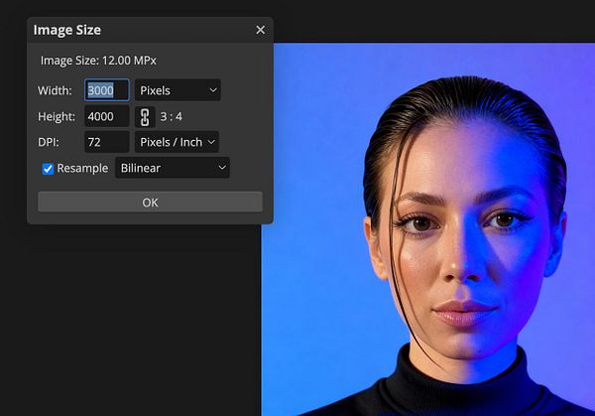This screenshot has width=595, height=416.
Task: Click the Resample label text
Action: pos(82,168)
